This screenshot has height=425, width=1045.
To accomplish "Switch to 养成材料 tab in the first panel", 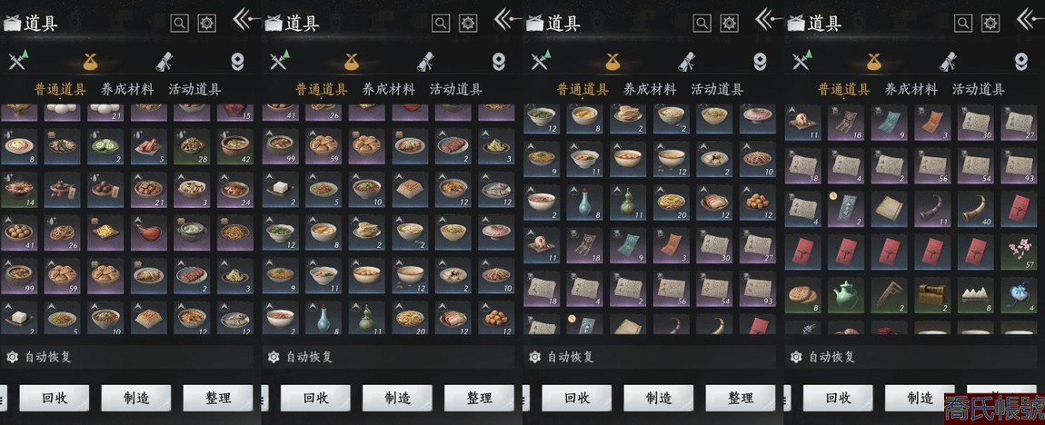I will point(127,89).
